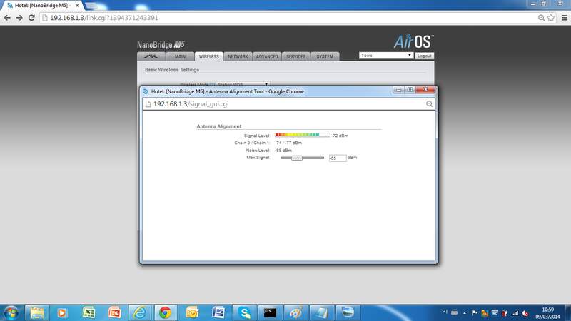Image resolution: width=571 pixels, height=321 pixels.
Task: Open the clock showing 10:59
Action: coord(547,313)
